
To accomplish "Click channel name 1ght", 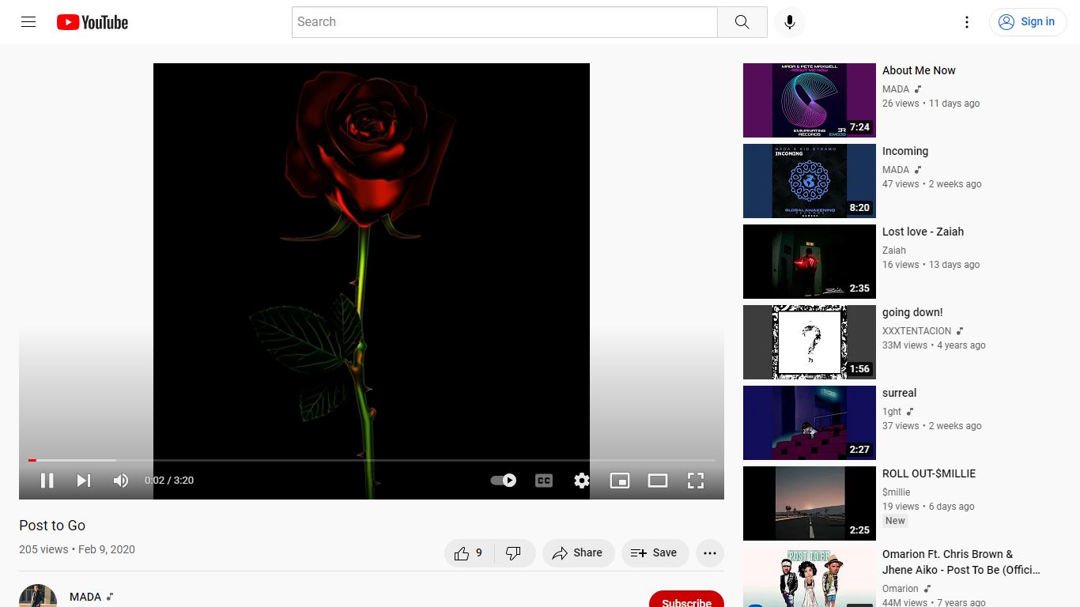I will coord(892,412).
